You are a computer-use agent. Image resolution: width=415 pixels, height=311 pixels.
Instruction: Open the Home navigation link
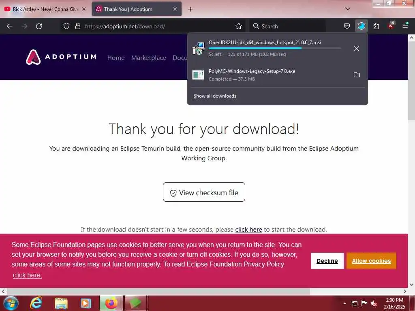click(116, 58)
